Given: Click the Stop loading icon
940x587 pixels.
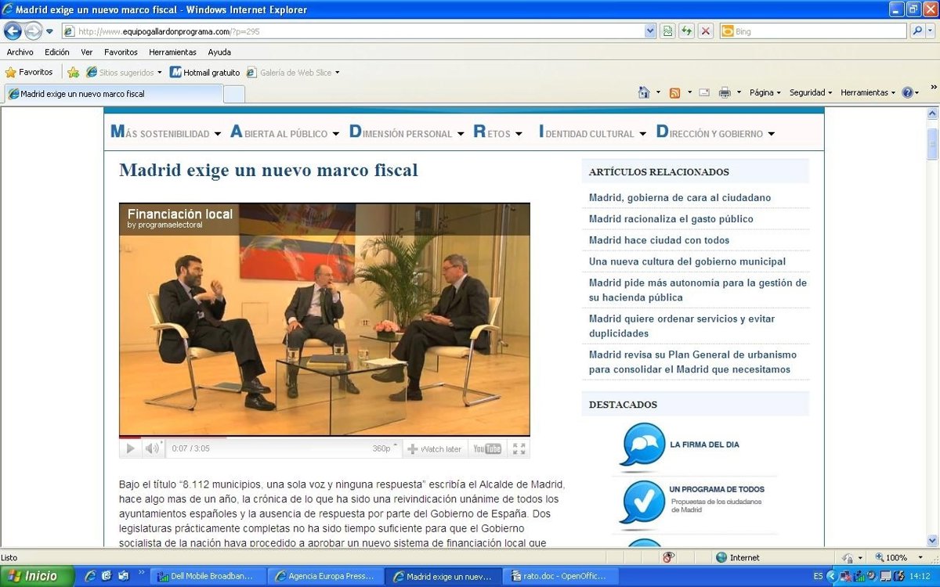Looking at the screenshot, I should click(x=706, y=31).
